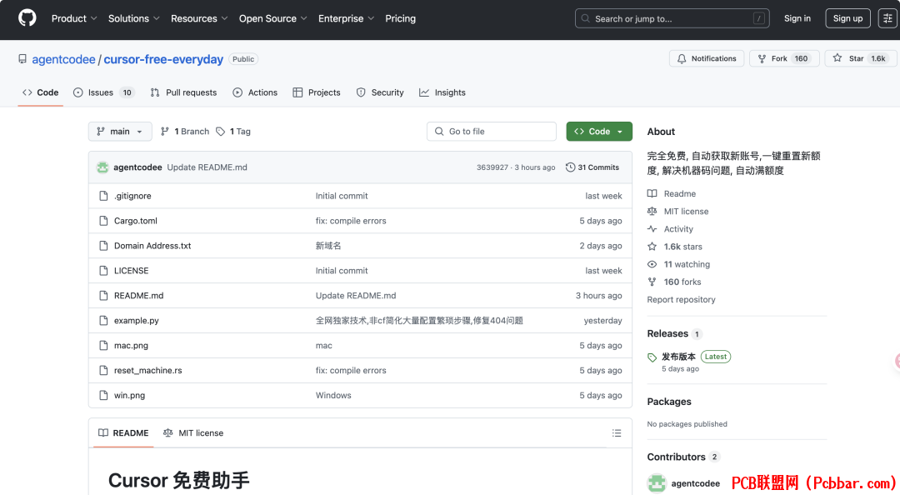Open the 发布版本 release link
This screenshot has width=900, height=495.
pyautogui.click(x=678, y=357)
